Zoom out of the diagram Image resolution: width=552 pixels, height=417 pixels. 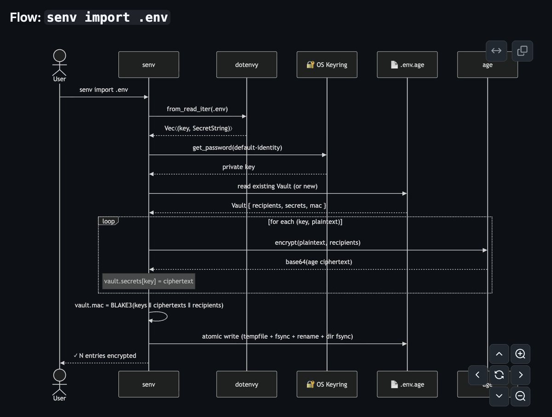coord(520,396)
